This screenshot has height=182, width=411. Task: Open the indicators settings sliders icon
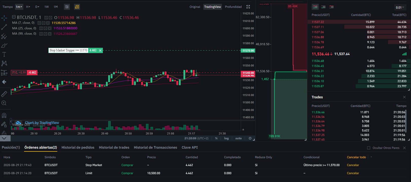pyautogui.click(x=67, y=7)
